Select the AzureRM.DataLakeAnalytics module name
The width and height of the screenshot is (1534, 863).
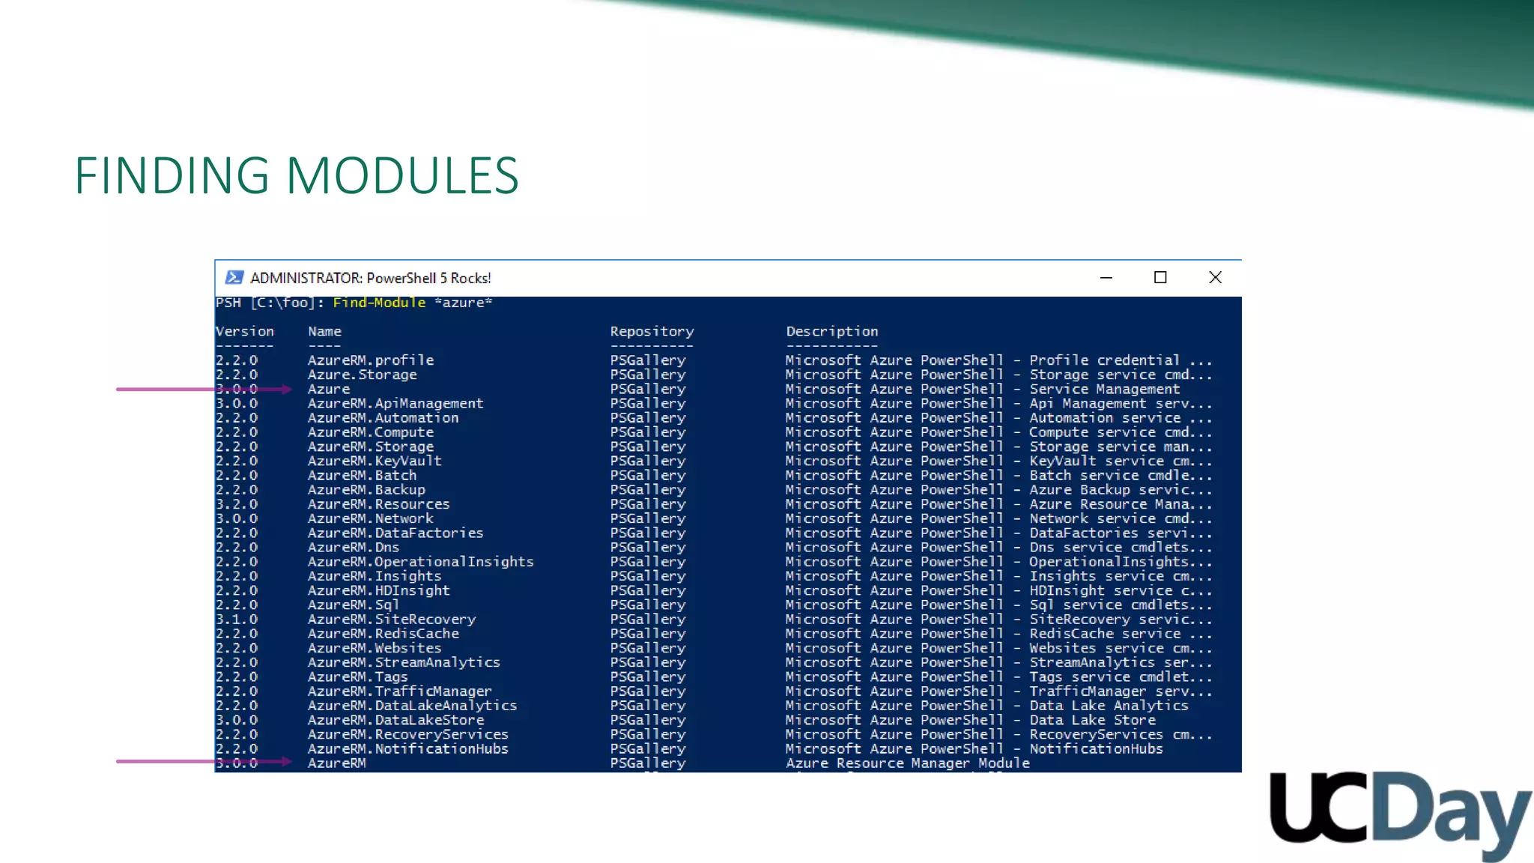[413, 706]
